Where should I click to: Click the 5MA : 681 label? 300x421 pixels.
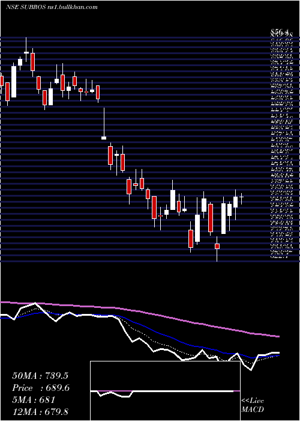tap(34, 400)
